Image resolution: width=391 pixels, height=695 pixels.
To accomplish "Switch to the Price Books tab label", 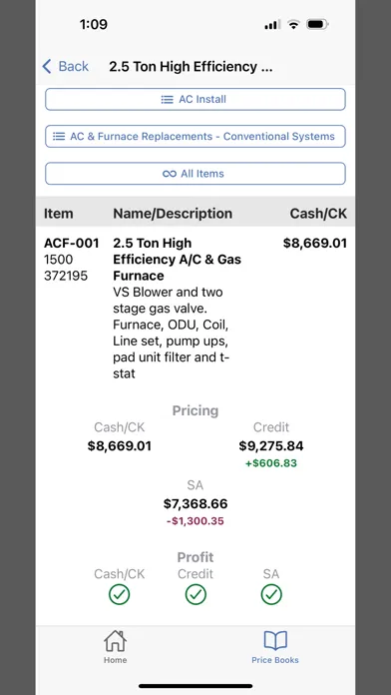I will pyautogui.click(x=275, y=660).
